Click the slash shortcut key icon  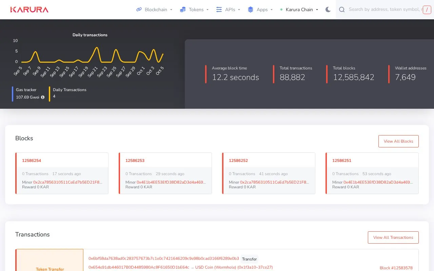click(x=427, y=9)
